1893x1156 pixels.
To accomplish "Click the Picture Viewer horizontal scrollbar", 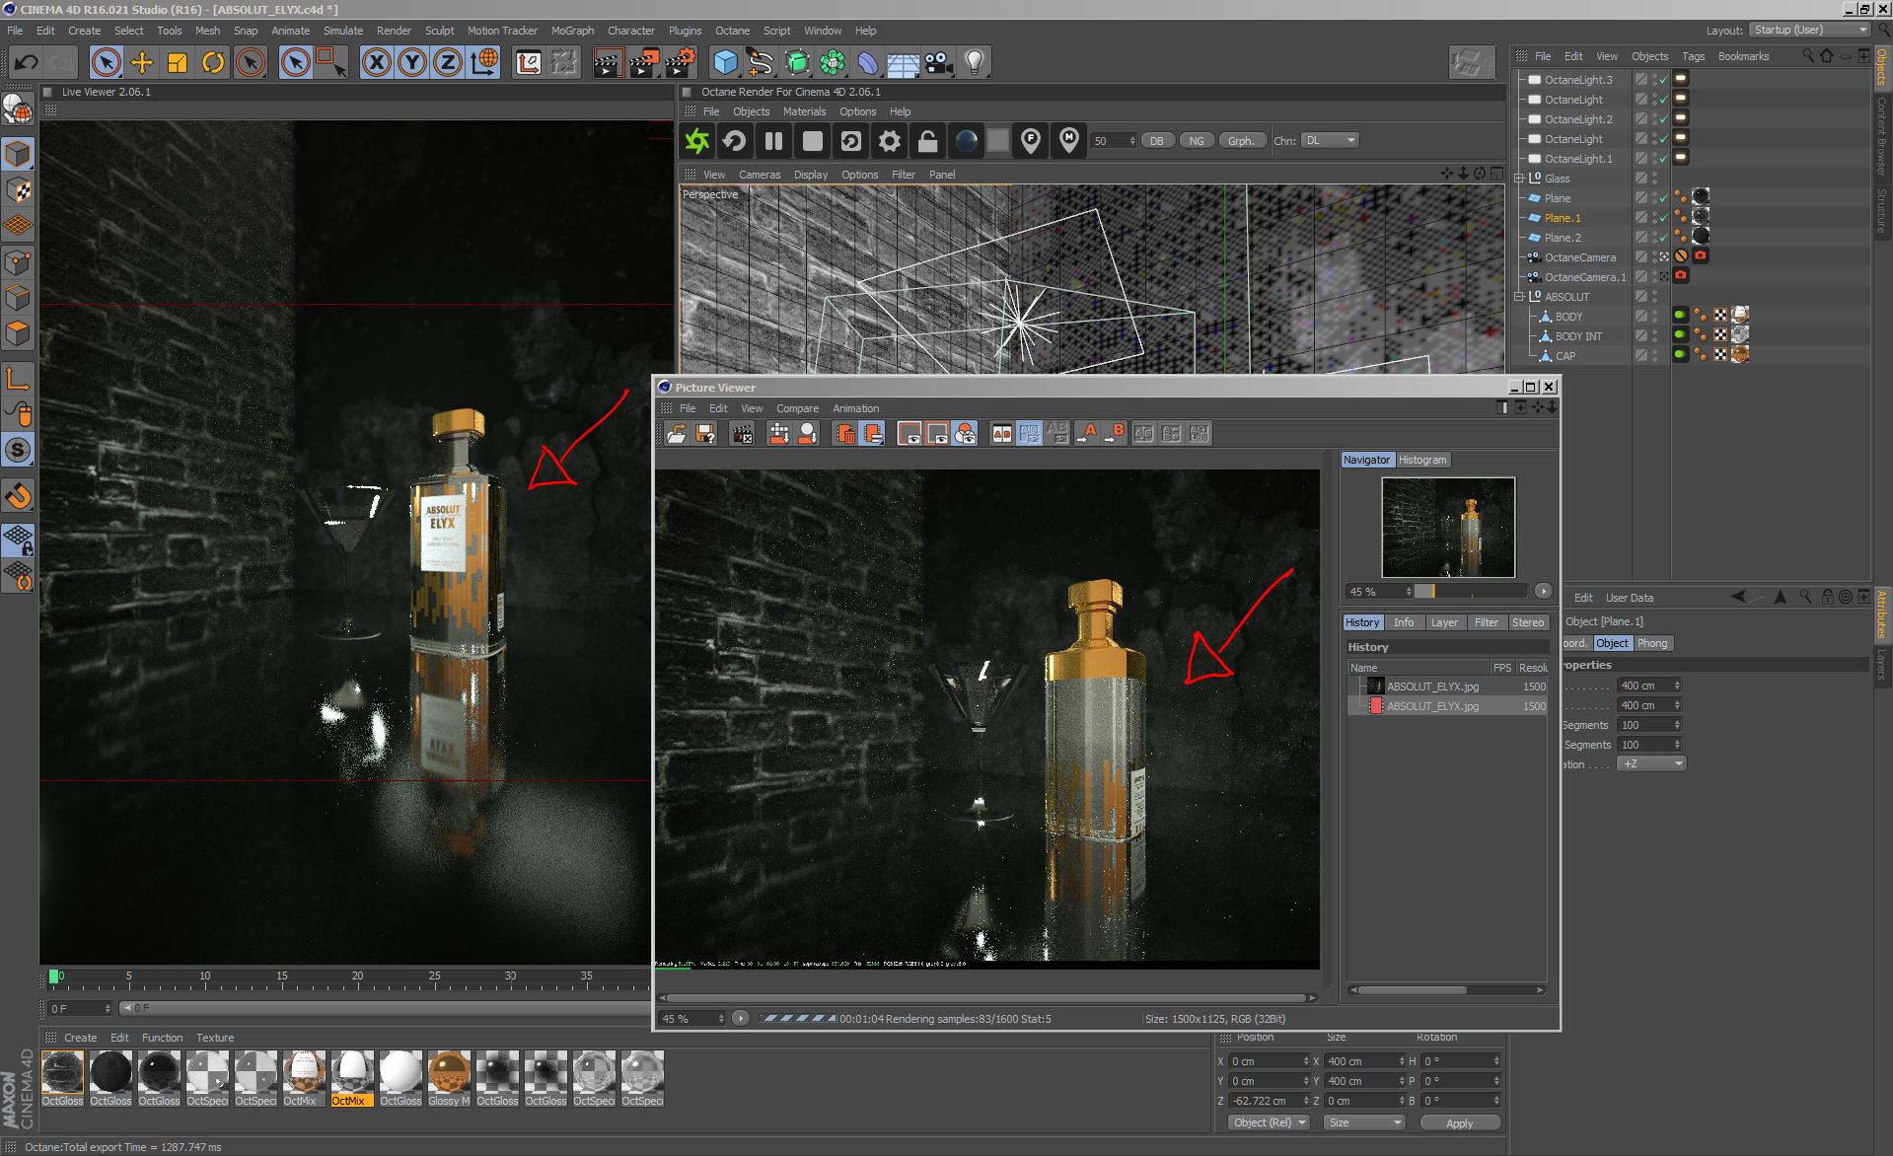I will point(986,998).
